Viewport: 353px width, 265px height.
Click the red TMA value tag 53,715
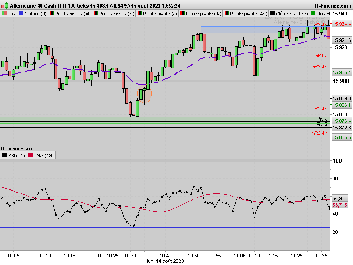tap(340, 205)
